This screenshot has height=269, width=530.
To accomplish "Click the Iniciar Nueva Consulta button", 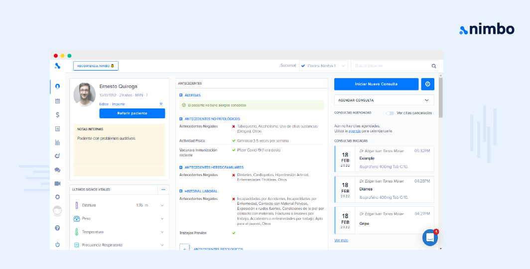I will [376, 84].
